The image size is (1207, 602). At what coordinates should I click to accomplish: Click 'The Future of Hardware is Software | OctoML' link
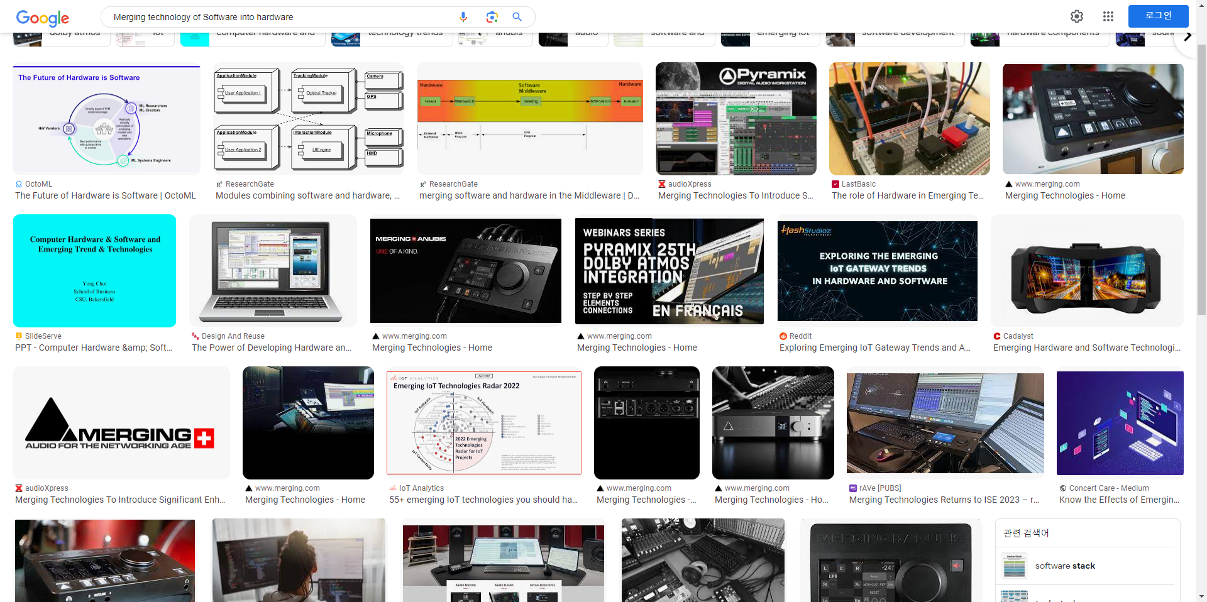click(x=106, y=195)
